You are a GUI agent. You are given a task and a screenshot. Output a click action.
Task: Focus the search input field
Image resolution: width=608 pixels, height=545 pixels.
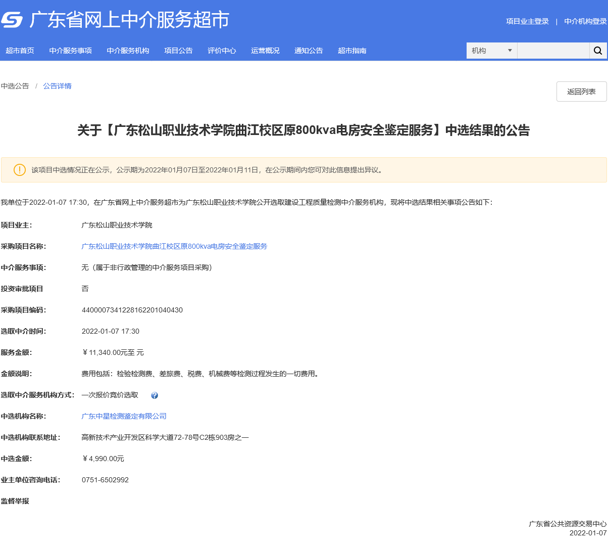point(553,51)
